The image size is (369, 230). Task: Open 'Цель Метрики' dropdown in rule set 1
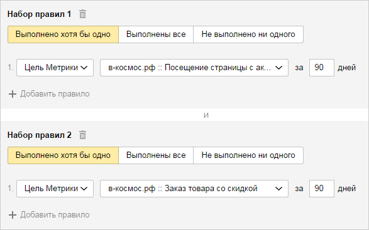(x=55, y=68)
